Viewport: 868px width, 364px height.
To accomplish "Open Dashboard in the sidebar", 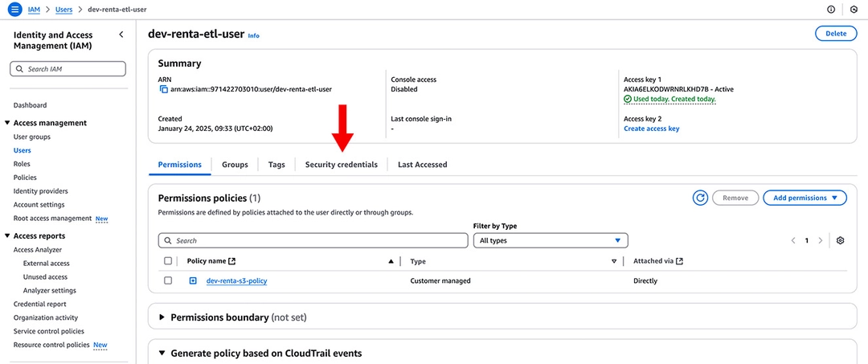I will (30, 105).
